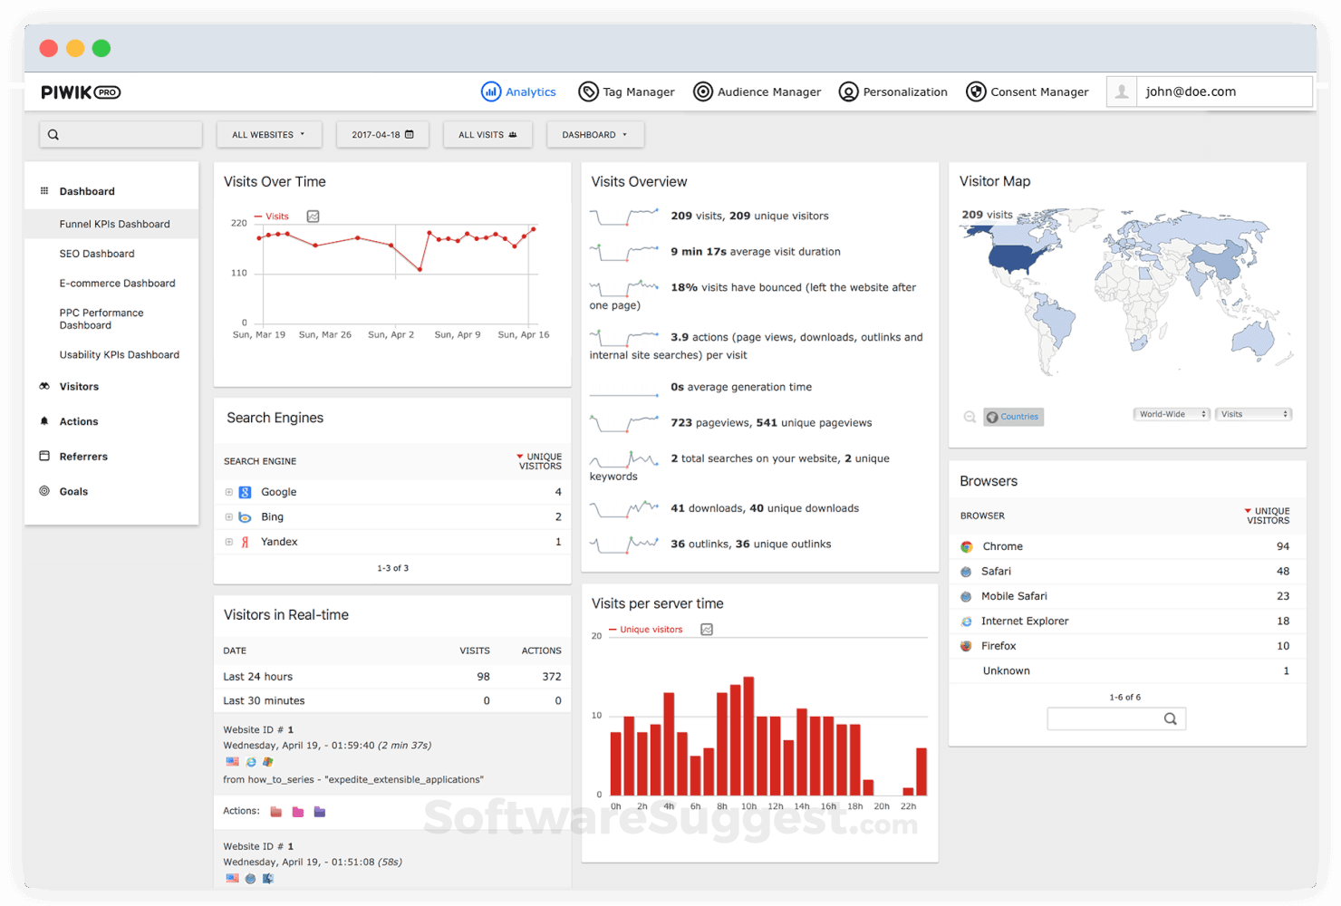The image size is (1341, 906).
Task: Open the Personalization module
Action: [x=892, y=92]
